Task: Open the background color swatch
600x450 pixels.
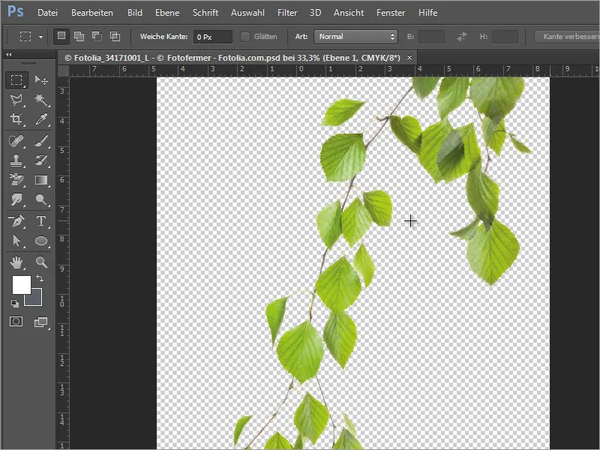Action: click(35, 299)
